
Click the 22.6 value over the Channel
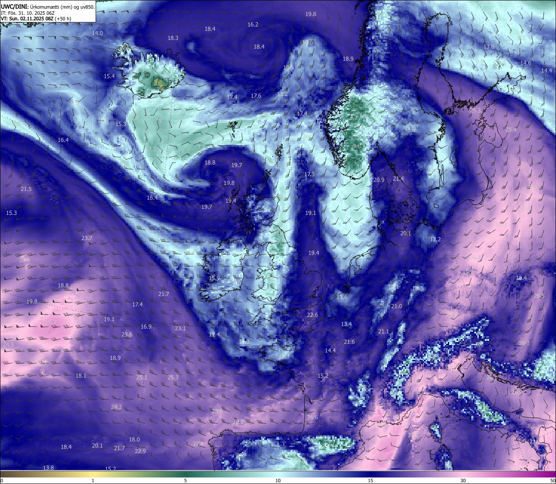point(312,315)
